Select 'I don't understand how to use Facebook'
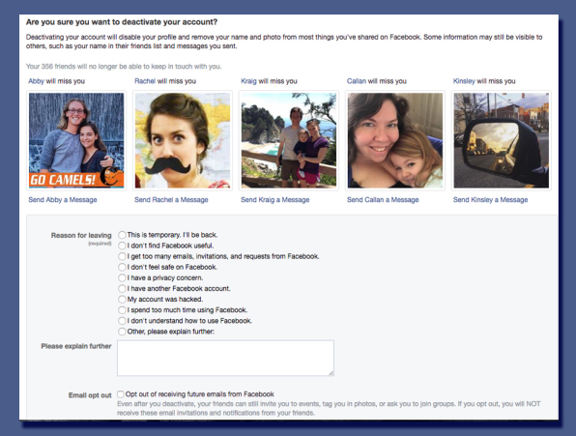This screenshot has height=436, width=576. (x=122, y=321)
